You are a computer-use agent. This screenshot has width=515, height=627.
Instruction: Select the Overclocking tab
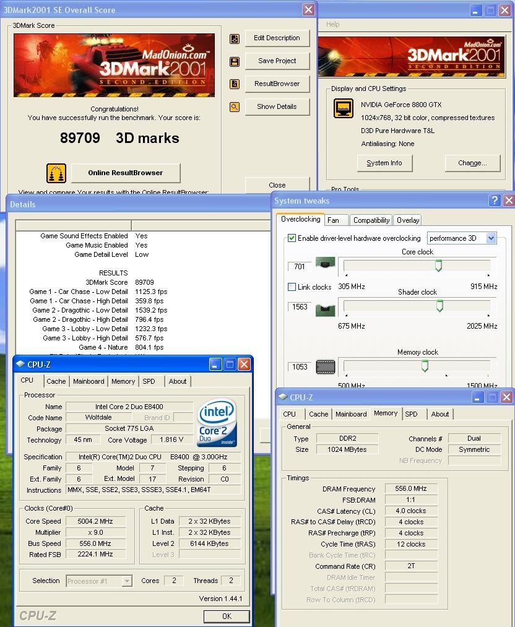pyautogui.click(x=300, y=218)
